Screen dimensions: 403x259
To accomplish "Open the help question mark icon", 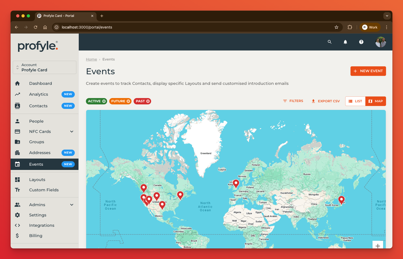I will click(x=361, y=42).
